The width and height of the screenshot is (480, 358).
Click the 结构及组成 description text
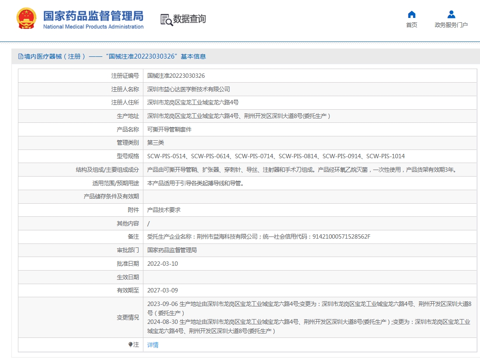303,170
